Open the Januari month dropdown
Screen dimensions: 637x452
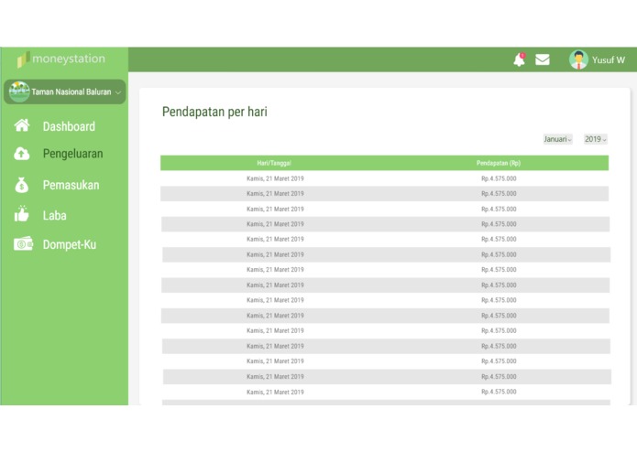[x=557, y=139]
